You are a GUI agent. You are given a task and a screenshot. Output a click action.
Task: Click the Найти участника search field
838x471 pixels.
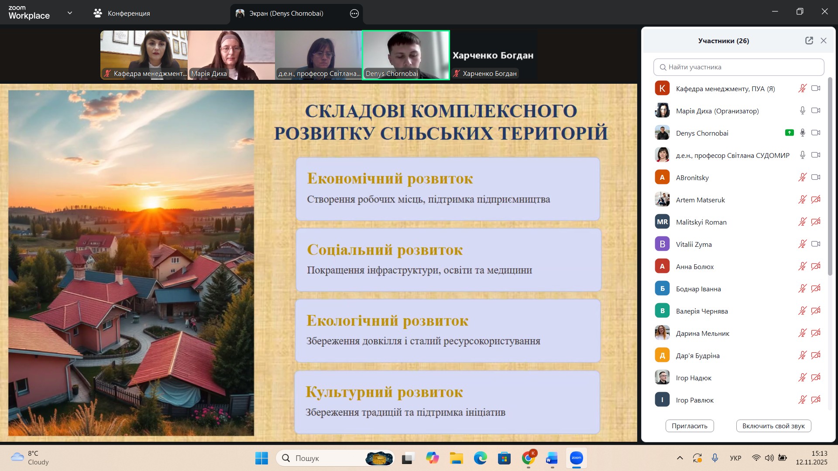point(738,67)
